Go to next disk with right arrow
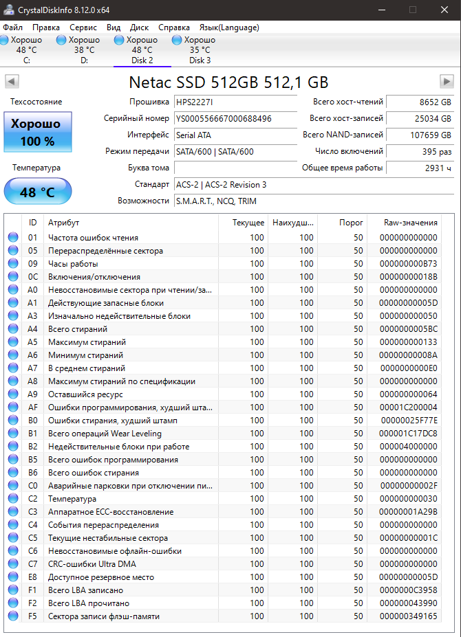The height and width of the screenshot is (637, 461). point(447,82)
